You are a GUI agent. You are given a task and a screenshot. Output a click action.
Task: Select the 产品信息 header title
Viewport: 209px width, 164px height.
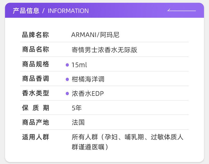pos(26,11)
